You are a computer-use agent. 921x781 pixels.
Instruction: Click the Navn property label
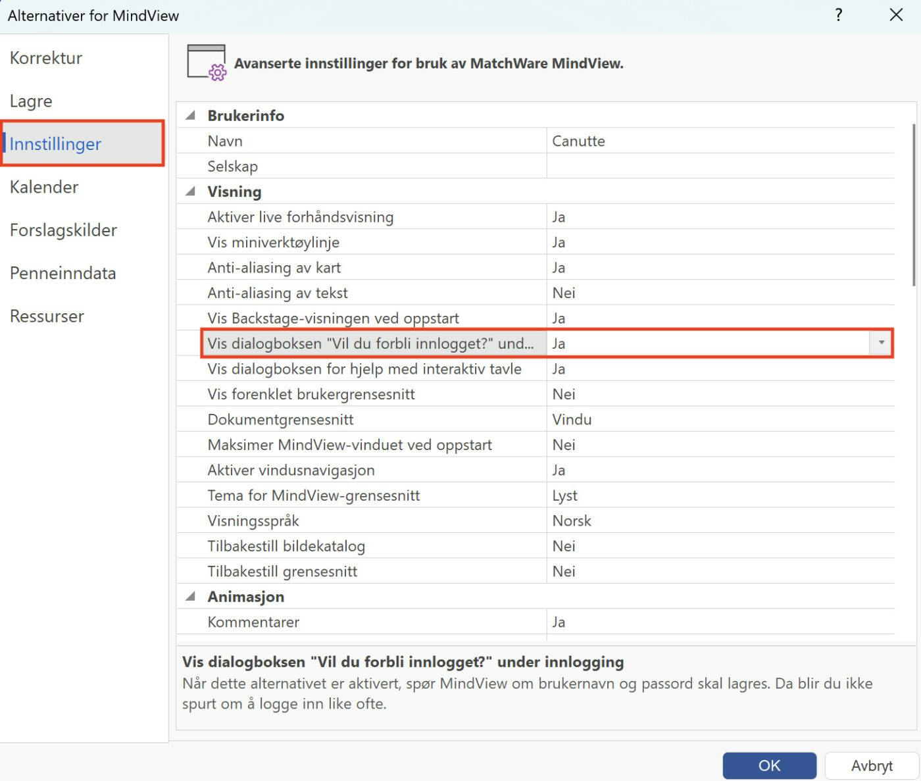[x=225, y=141]
